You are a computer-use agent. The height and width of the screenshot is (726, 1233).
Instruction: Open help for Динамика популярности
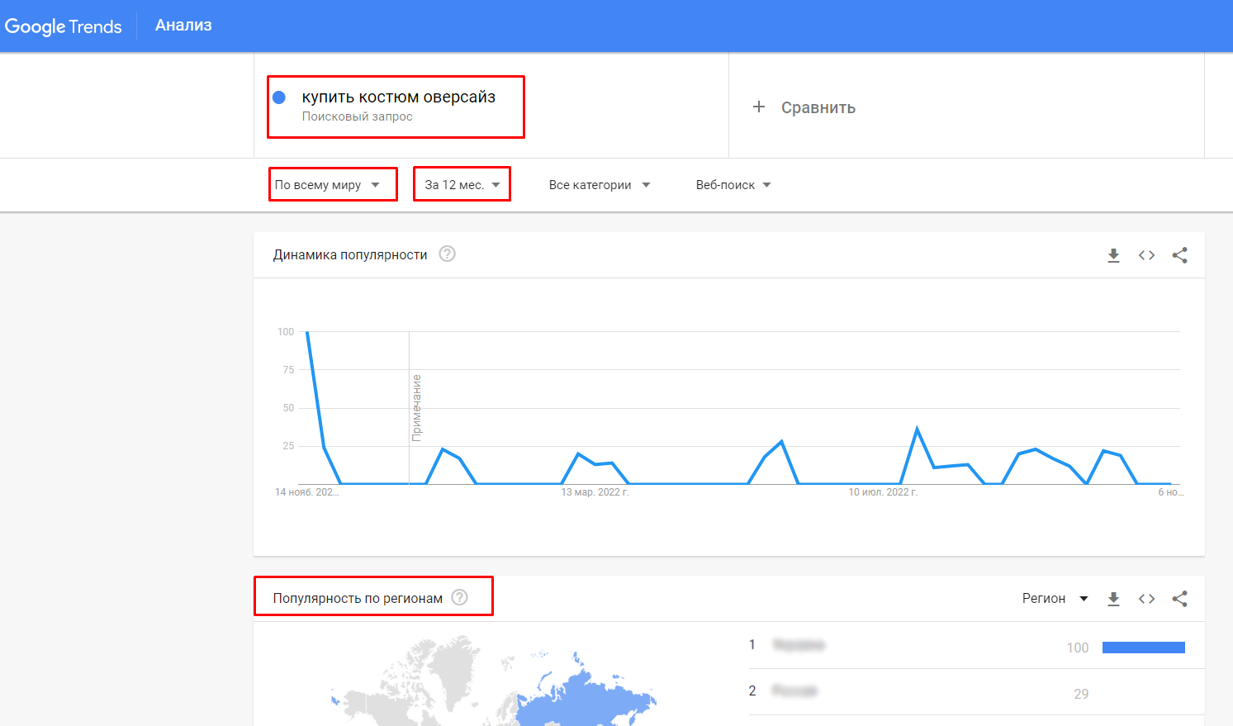click(x=447, y=254)
